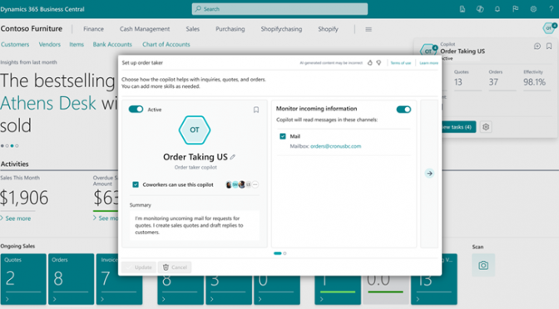Bookmark the Order Taking US Copilot panel
The width and height of the screenshot is (559, 309).
click(549, 47)
